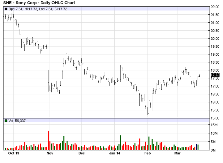This screenshot has width=223, height=163.
Task: Click the dark blue volume bar near the chart's end
Action: (x=197, y=147)
